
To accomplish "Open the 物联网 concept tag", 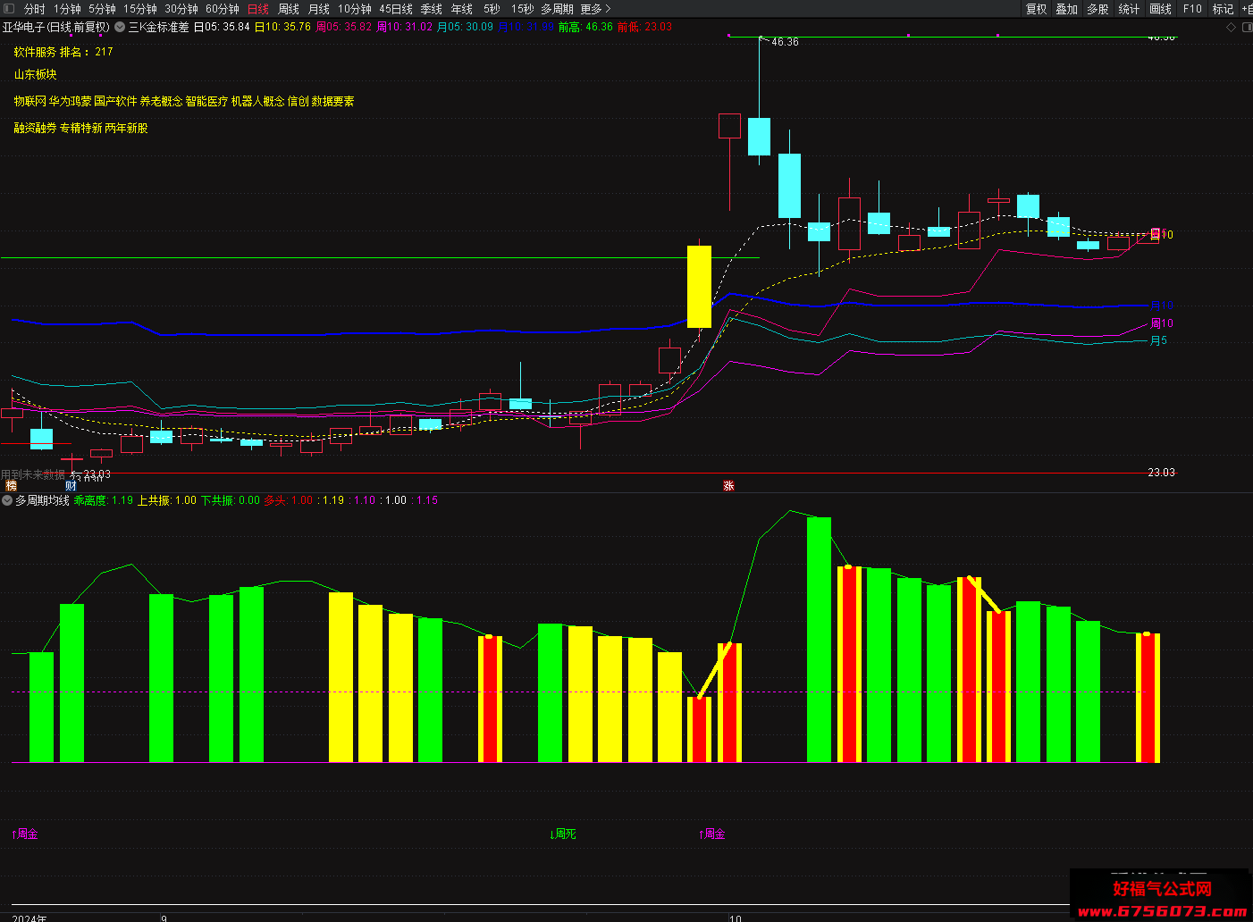I will (29, 102).
